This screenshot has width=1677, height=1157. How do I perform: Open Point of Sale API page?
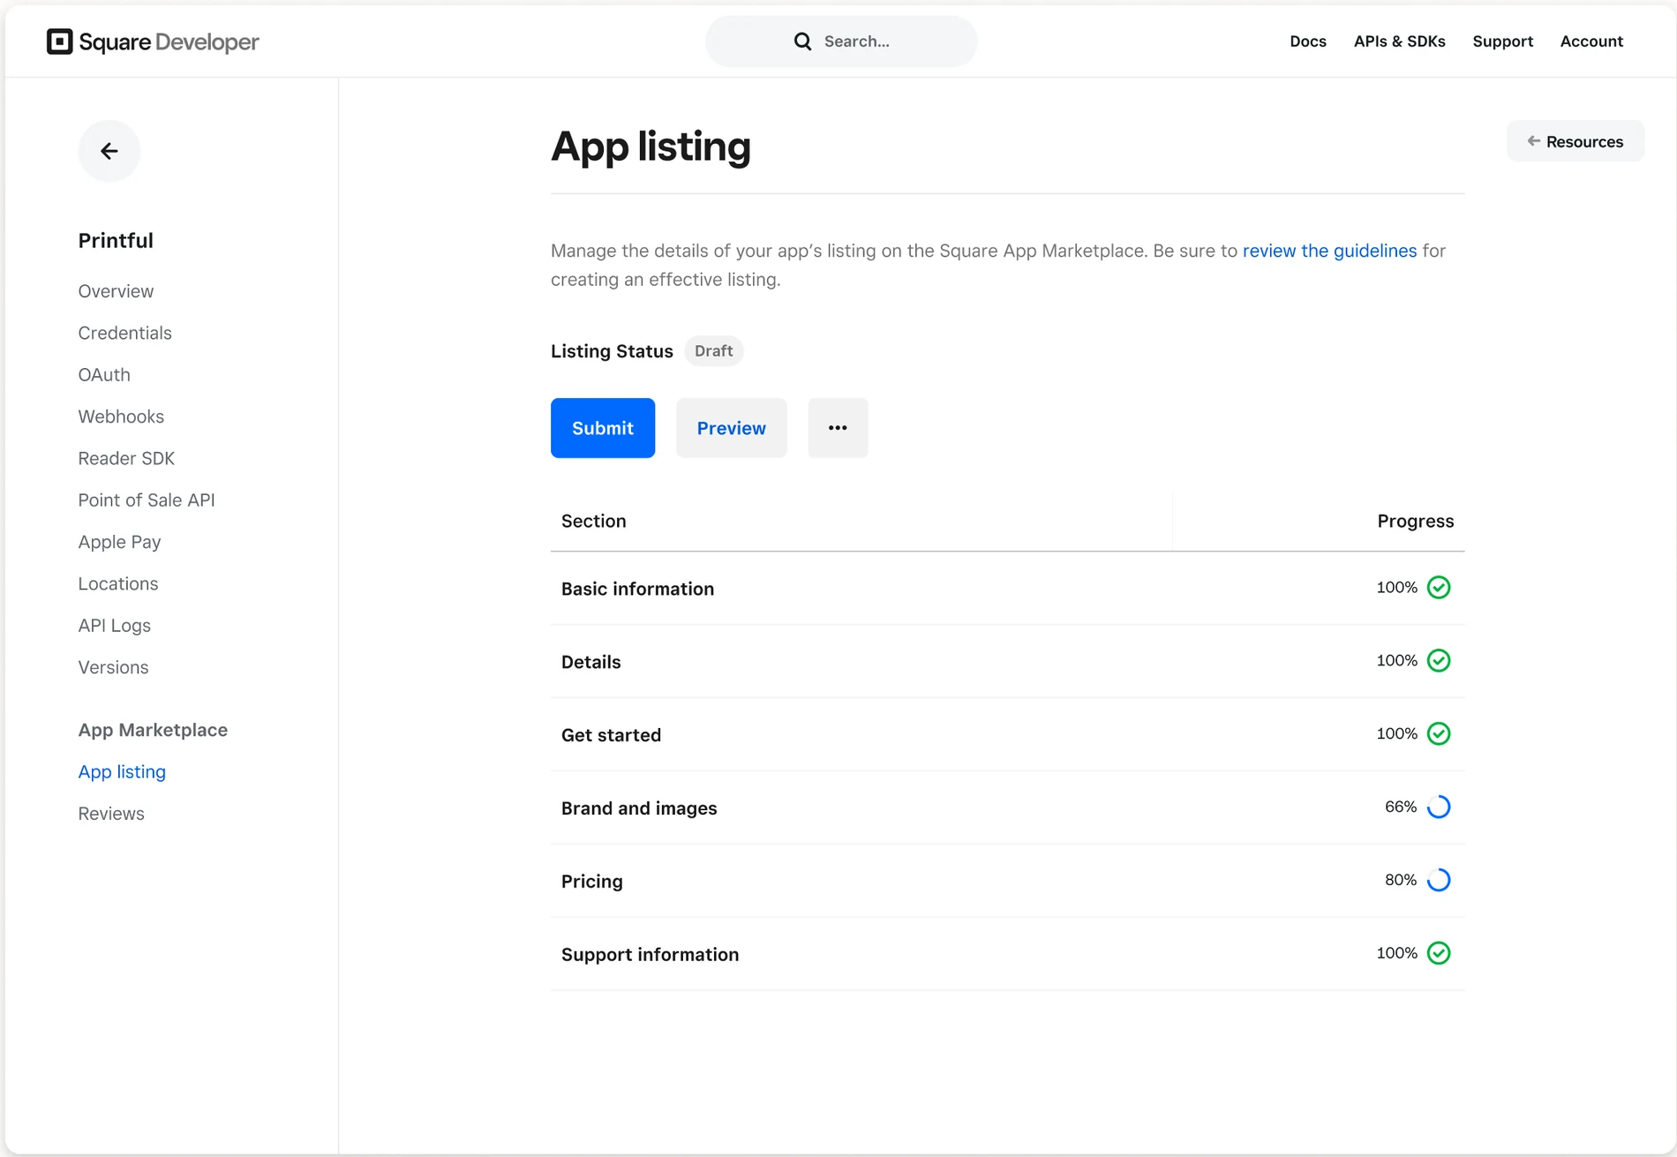coord(147,500)
